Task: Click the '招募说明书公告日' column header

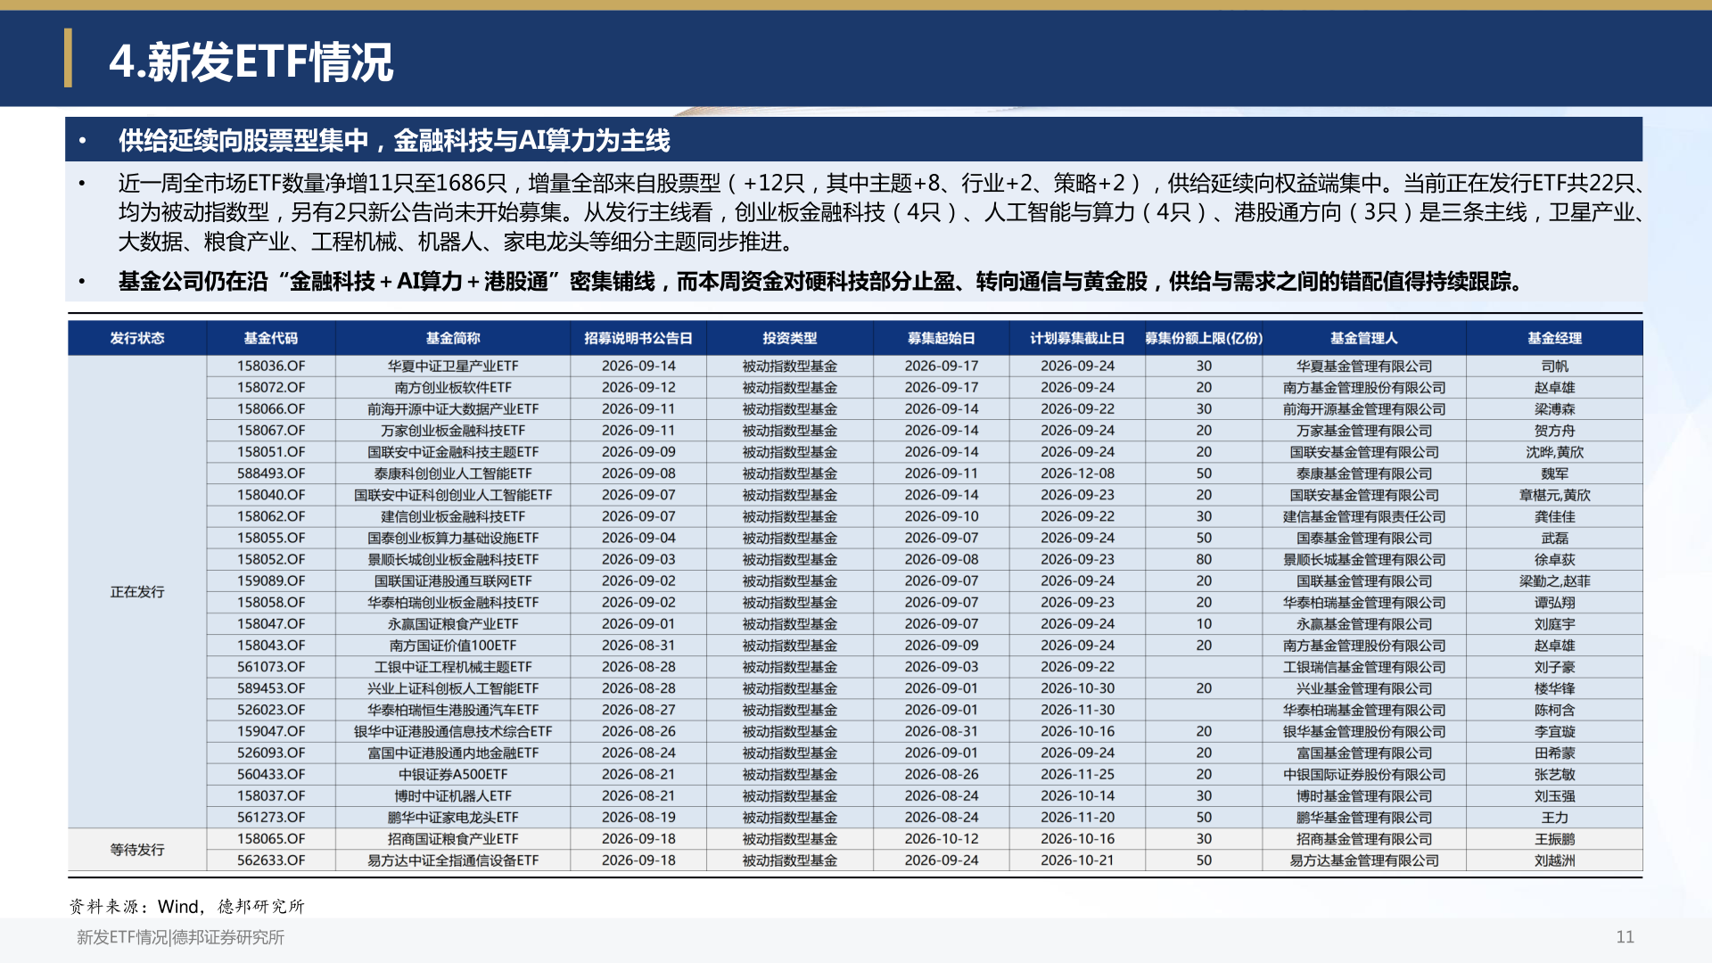Action: tap(638, 338)
